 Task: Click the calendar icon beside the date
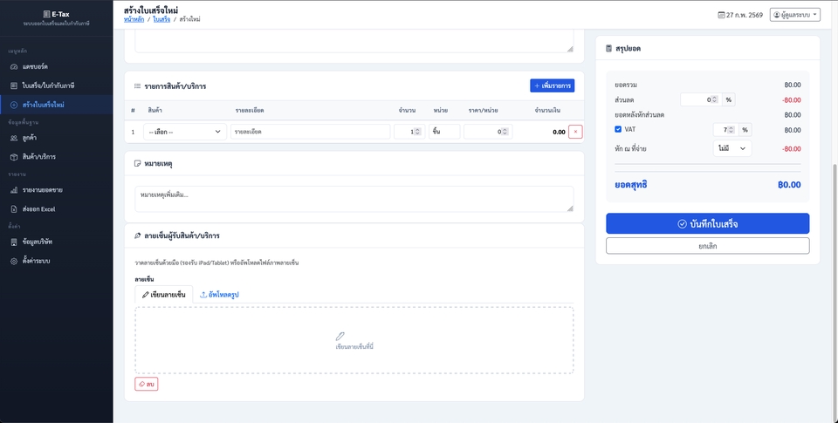721,15
